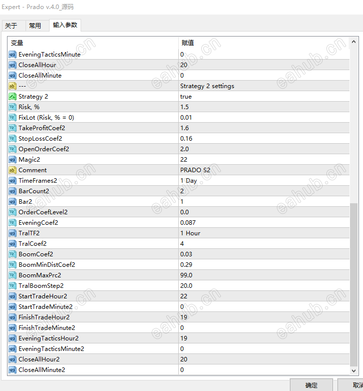This screenshot has height=391, width=363.
Task: Click the 取消 button
Action: (350, 385)
